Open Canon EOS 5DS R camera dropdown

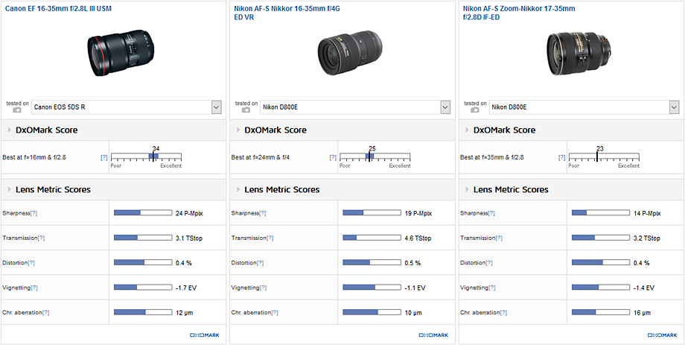tap(216, 107)
